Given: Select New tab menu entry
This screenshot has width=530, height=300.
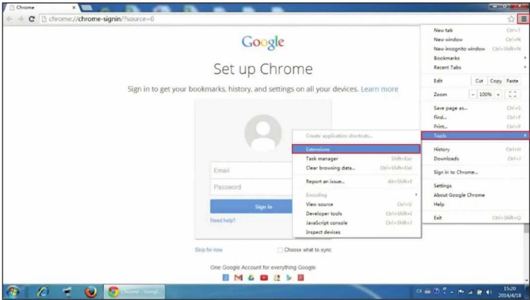Looking at the screenshot, I should click(475, 30).
